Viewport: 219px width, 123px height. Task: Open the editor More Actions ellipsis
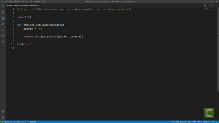pyautogui.click(x=216, y=5)
